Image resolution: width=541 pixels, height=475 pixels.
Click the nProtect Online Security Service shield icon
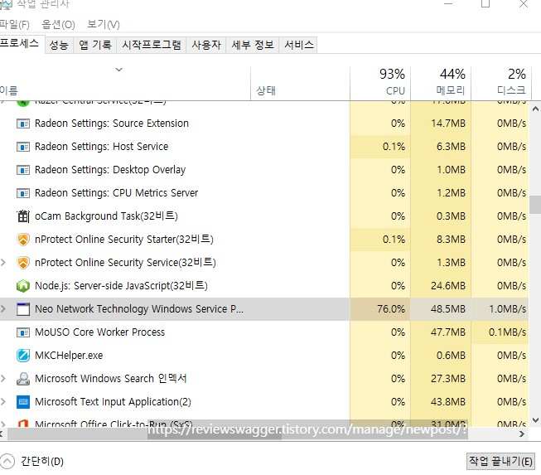click(23, 263)
